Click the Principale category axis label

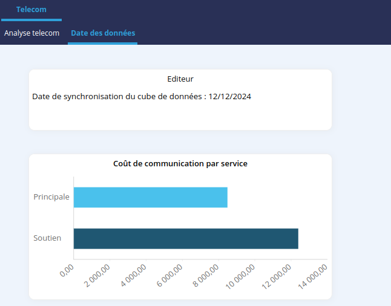[x=51, y=197]
